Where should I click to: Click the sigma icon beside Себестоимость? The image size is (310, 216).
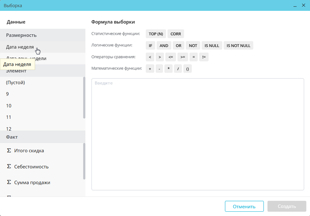point(9,167)
